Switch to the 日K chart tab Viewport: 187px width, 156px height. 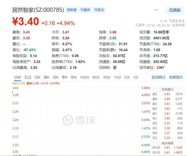pos(37,77)
